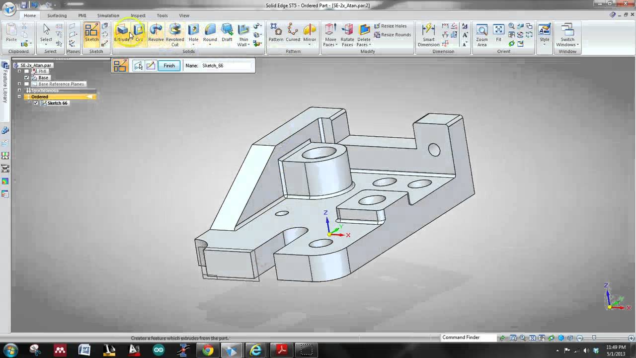Click the Zoom Area tool

(481, 35)
